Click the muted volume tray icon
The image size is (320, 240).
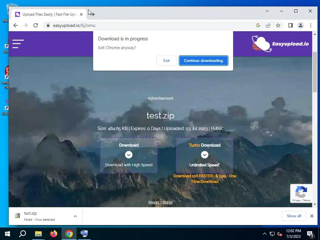pos(279,234)
